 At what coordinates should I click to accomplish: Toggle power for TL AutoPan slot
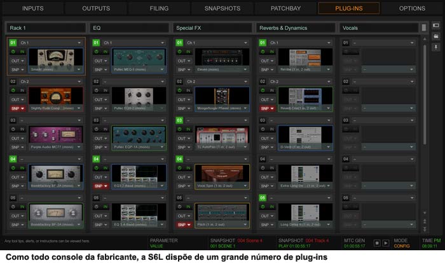coord(180,129)
